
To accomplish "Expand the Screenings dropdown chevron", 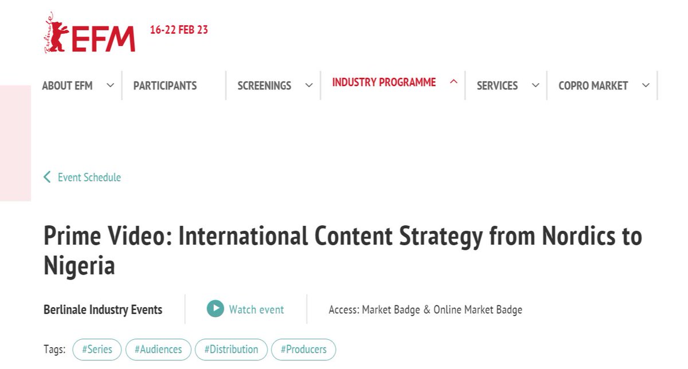I will pos(309,85).
